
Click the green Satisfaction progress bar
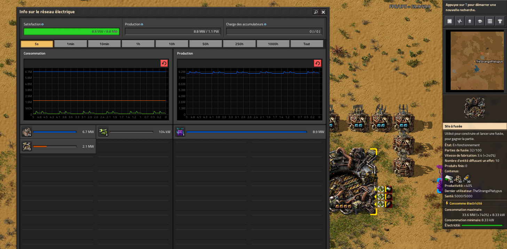(71, 31)
